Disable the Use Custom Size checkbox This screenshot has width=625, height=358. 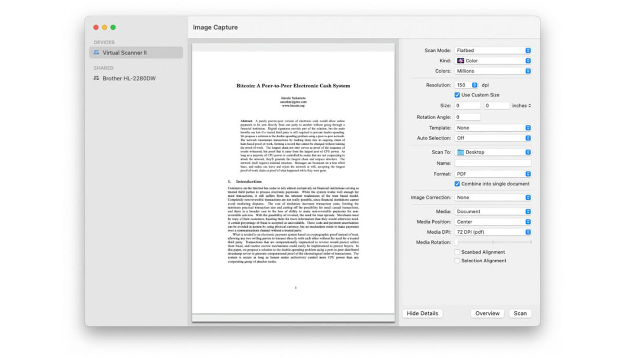click(457, 95)
